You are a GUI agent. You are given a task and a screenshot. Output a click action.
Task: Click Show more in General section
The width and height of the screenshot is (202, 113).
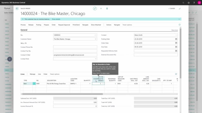pos(175,30)
